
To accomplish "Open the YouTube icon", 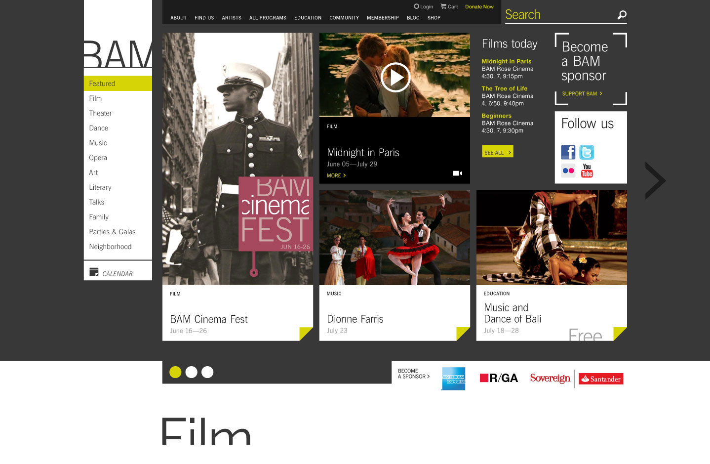I will 587,170.
